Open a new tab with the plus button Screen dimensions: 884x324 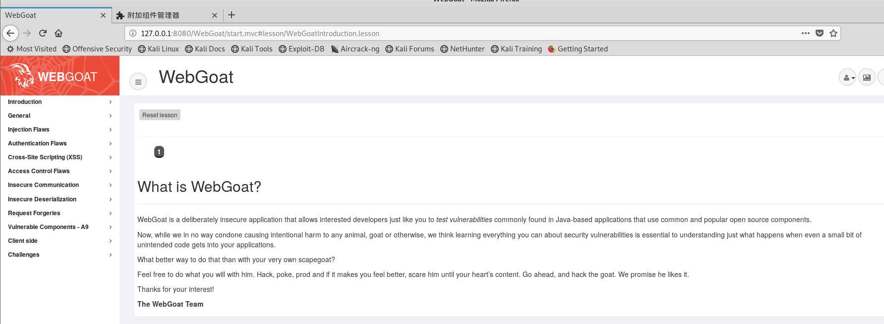232,15
